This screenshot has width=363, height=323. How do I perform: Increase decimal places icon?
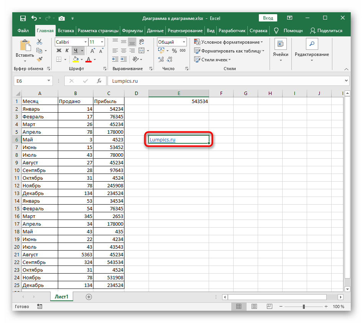161,59
